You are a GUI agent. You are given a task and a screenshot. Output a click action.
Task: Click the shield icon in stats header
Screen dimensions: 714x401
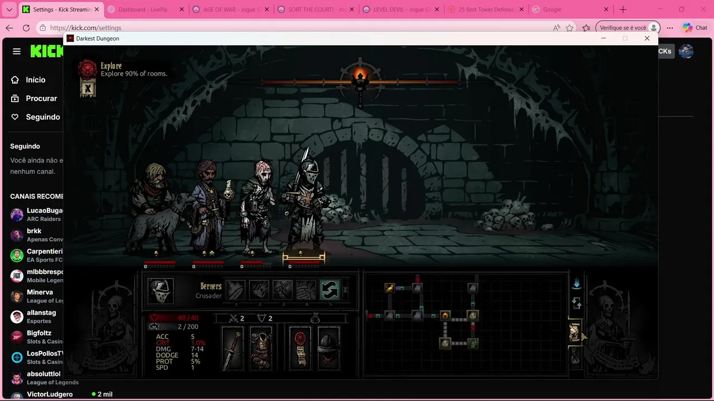coord(260,319)
